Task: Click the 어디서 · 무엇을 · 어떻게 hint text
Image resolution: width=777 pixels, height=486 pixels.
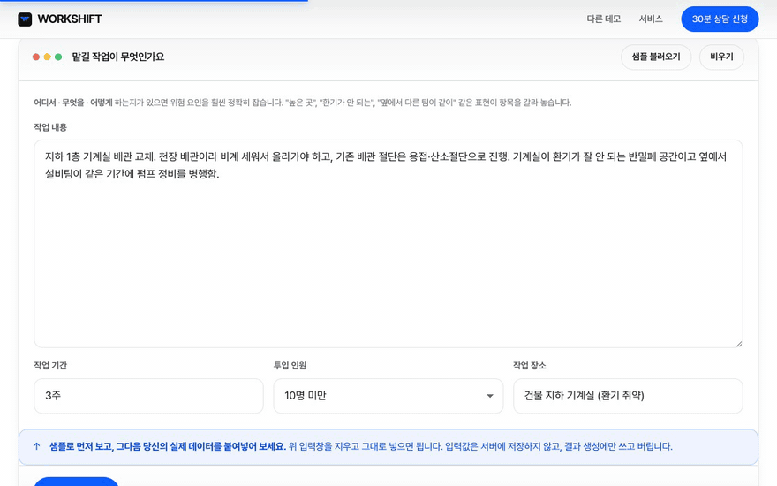Action: coord(72,103)
